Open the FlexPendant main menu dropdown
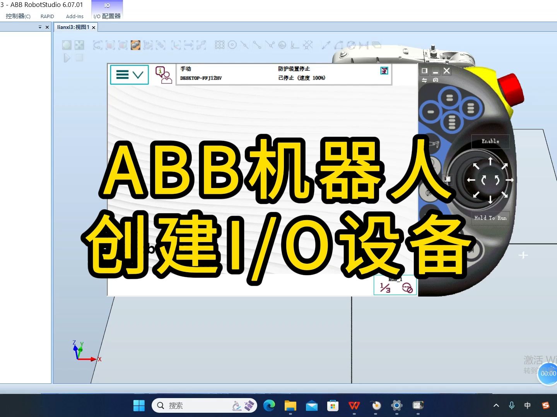 (x=130, y=75)
